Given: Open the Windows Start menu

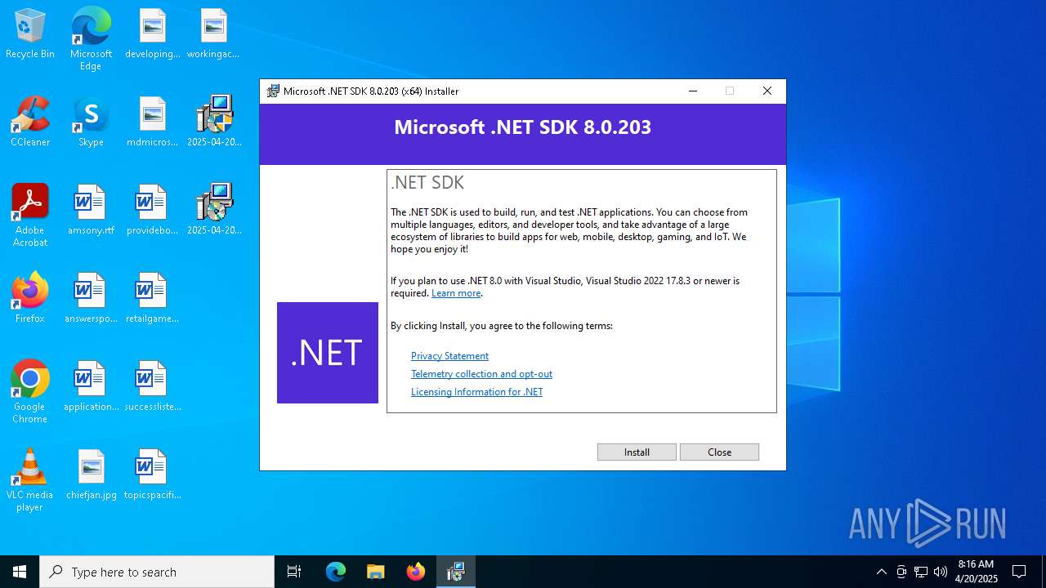Looking at the screenshot, I should (20, 572).
